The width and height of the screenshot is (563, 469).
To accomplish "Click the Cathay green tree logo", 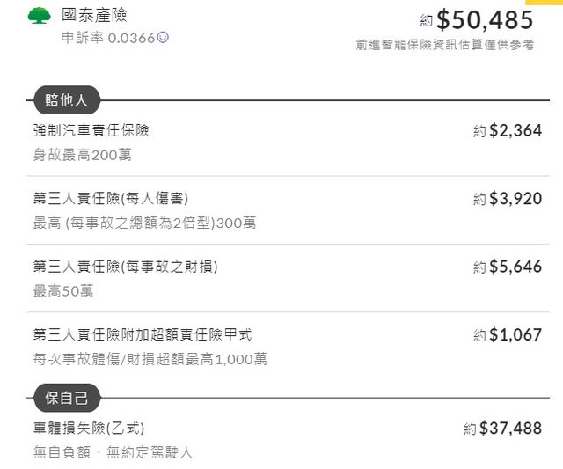I will pyautogui.click(x=40, y=16).
